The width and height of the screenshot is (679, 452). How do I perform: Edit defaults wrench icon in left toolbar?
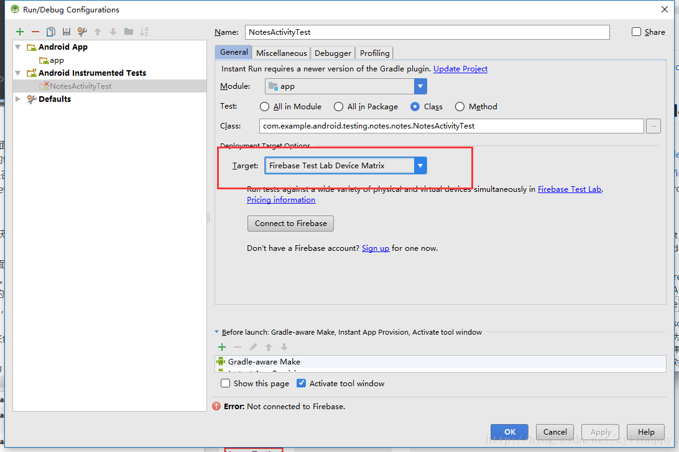pyautogui.click(x=82, y=32)
